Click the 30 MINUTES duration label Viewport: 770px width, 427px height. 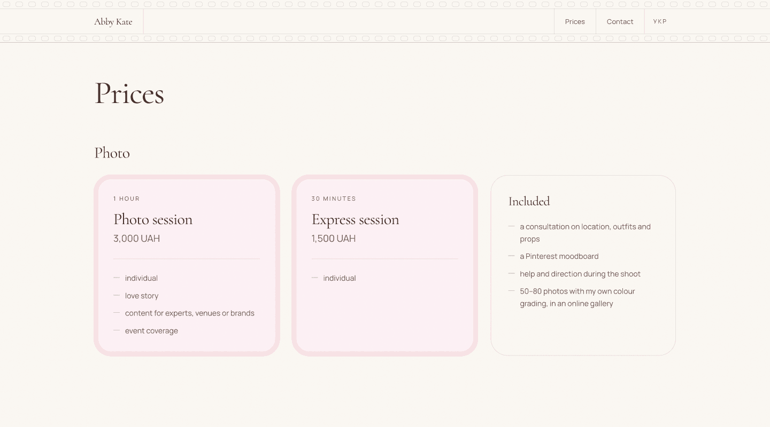334,199
